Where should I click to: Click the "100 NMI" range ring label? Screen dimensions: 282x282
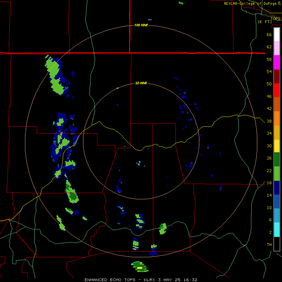click(141, 25)
